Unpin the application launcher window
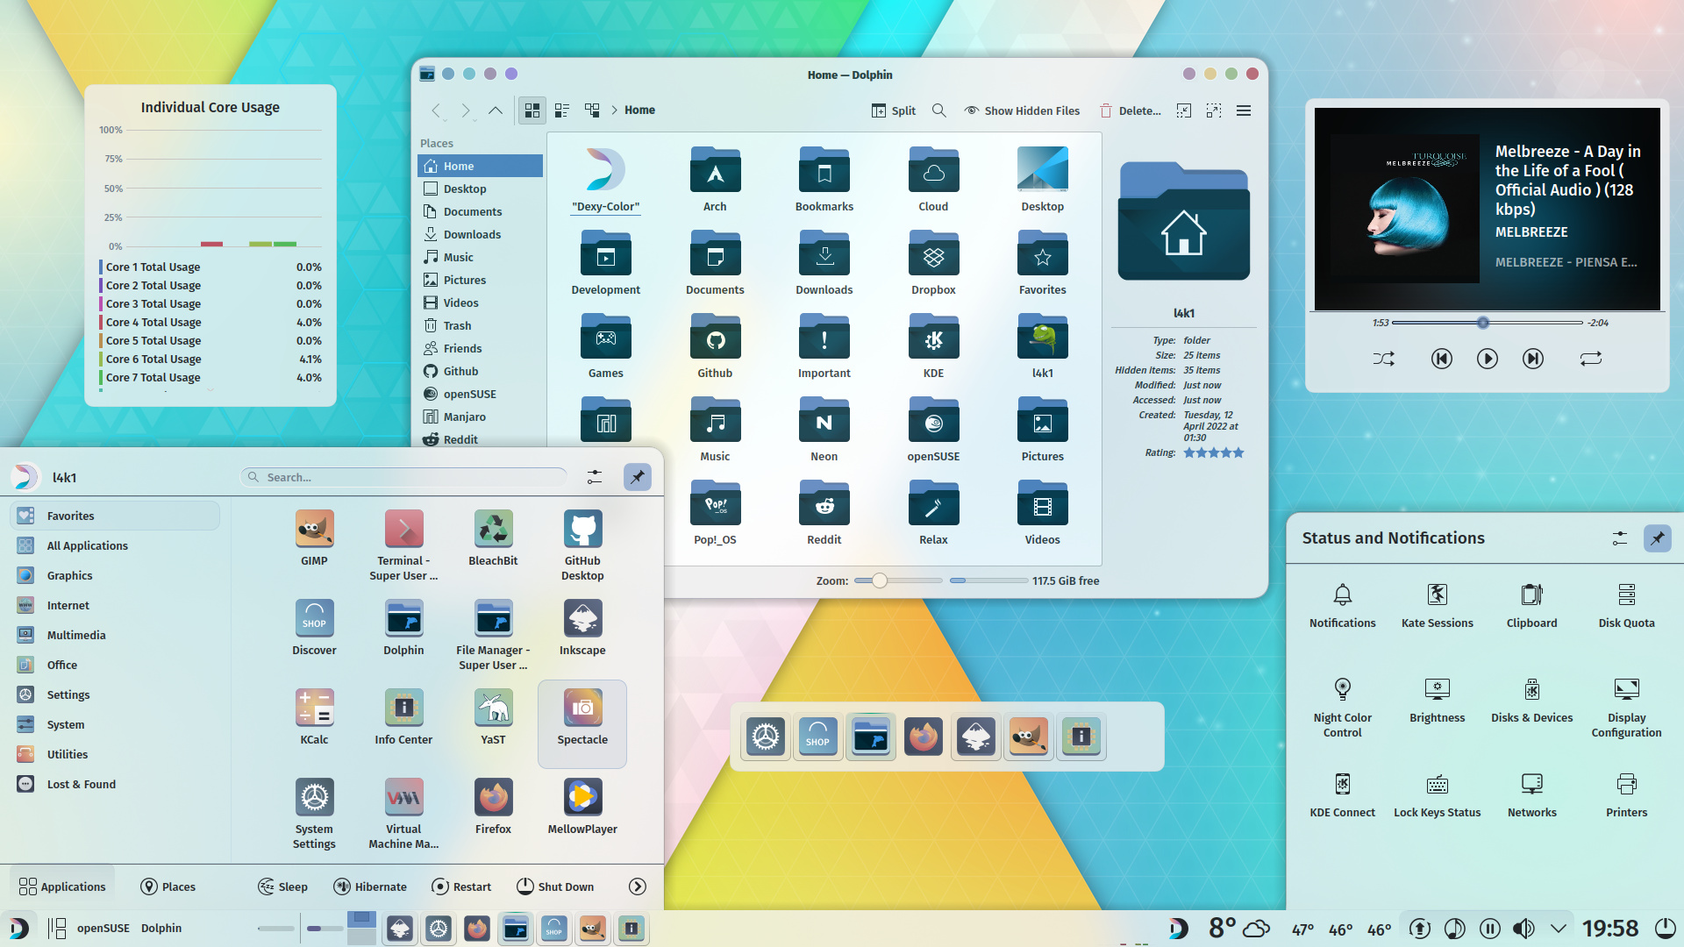Viewport: 1684px width, 947px height. coord(638,477)
